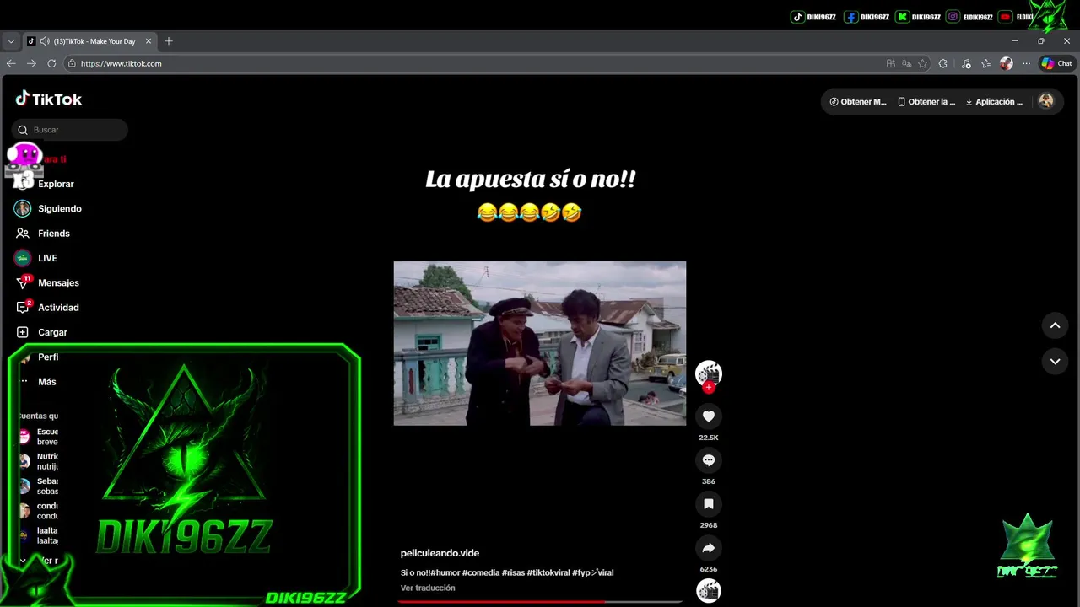Click Obtener M... coins button
The height and width of the screenshot is (607, 1080).
[858, 102]
